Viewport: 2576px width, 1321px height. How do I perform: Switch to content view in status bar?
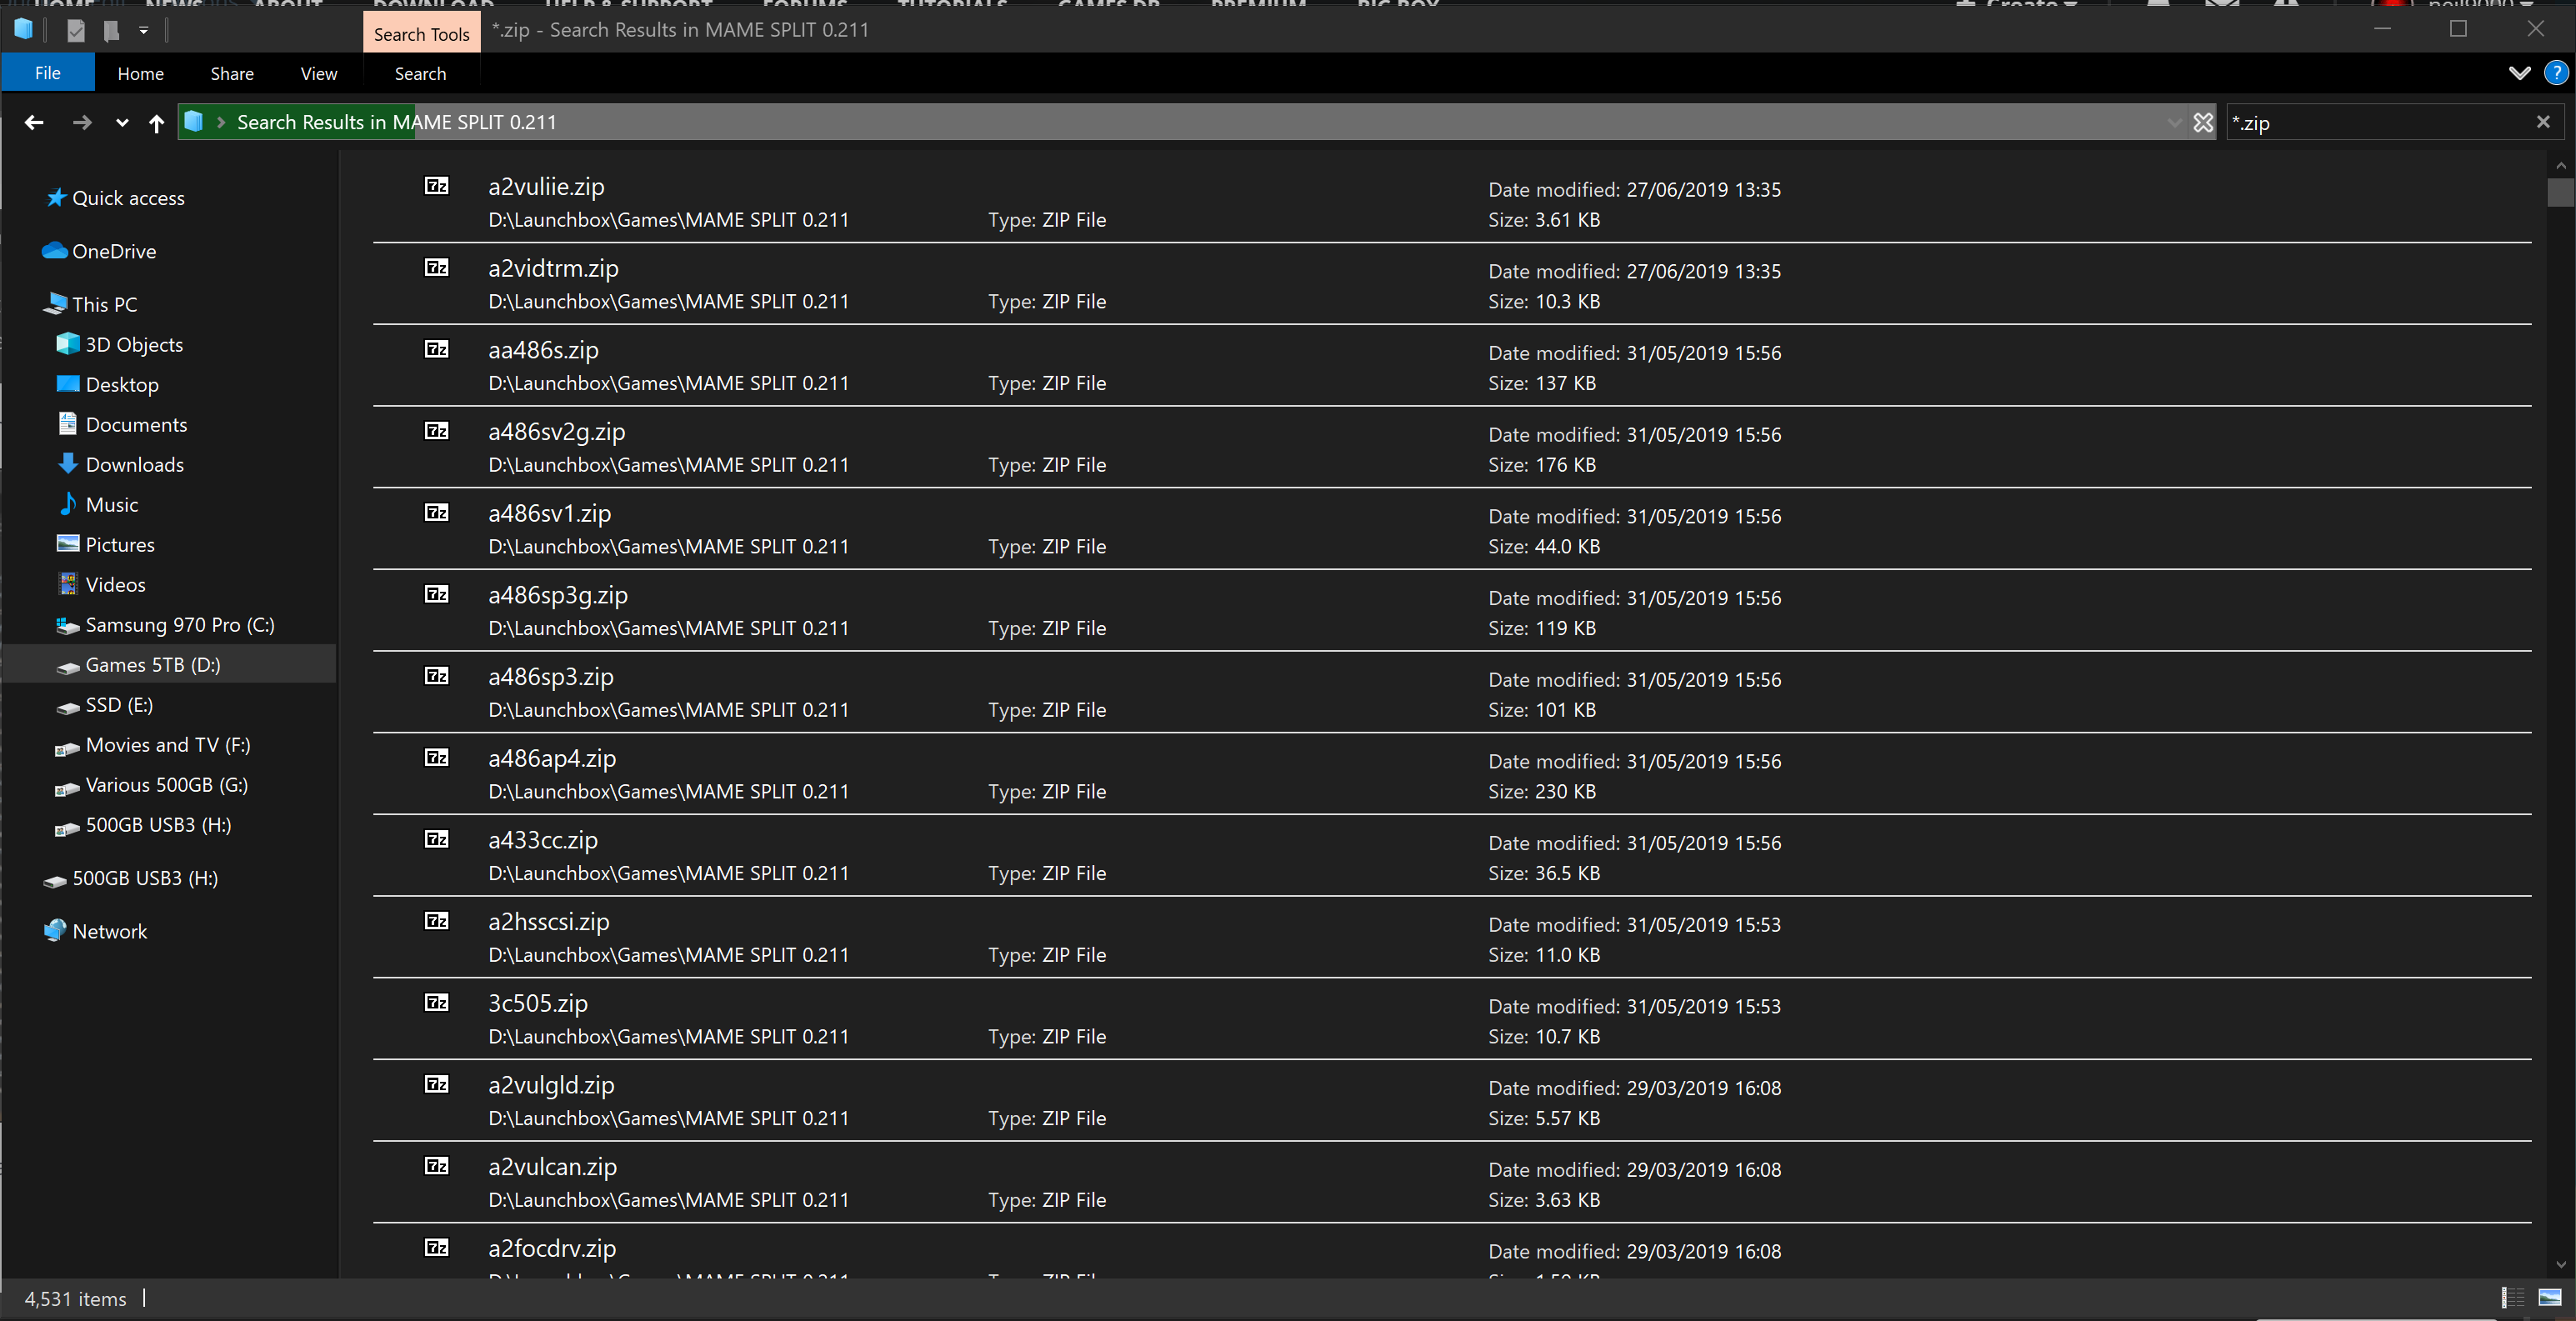coord(2550,1298)
